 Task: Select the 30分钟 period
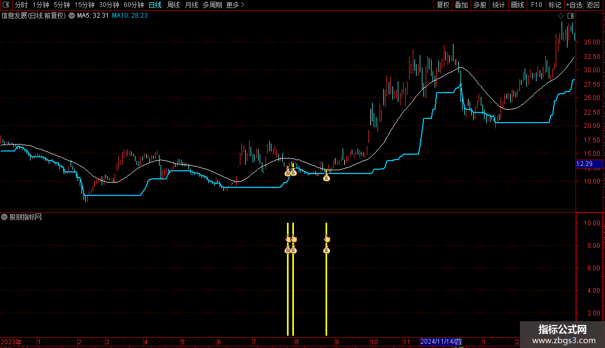[109, 5]
